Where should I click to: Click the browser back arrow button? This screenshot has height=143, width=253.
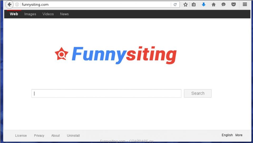point(9,4)
